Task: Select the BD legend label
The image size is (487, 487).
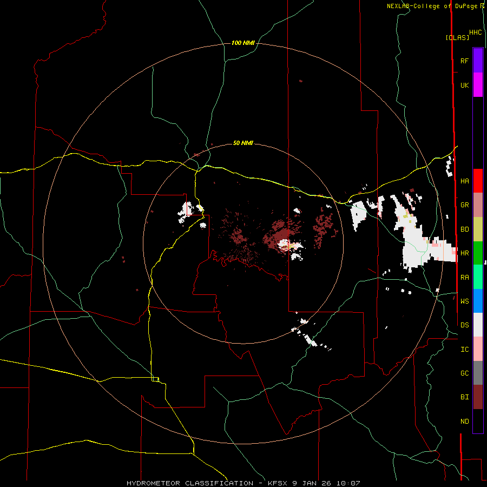Action: pyautogui.click(x=464, y=229)
